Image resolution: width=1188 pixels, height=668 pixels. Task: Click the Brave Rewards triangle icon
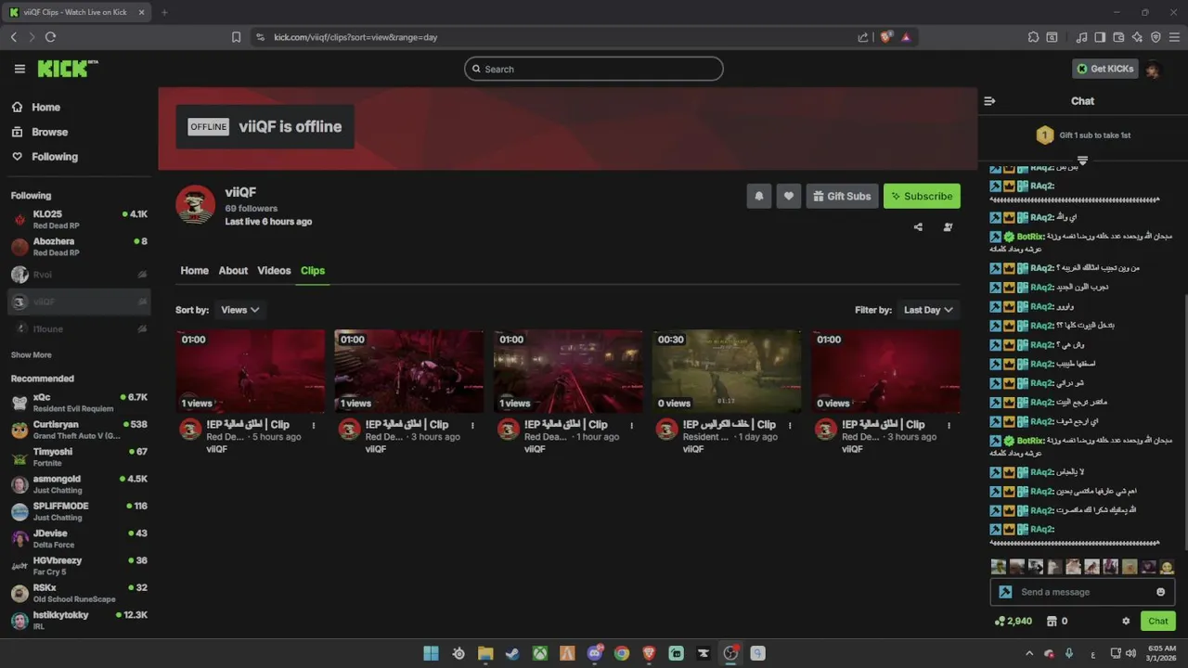point(906,37)
